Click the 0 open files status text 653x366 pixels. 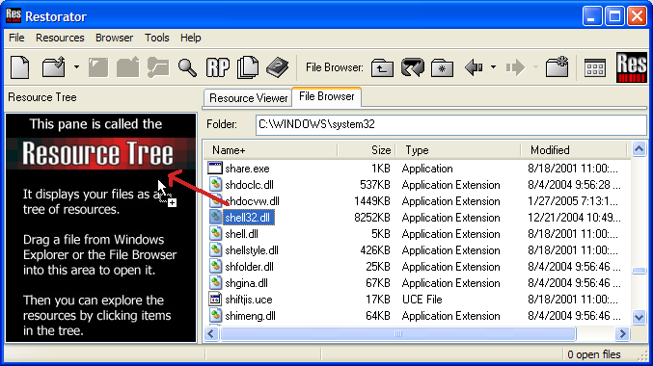point(594,354)
